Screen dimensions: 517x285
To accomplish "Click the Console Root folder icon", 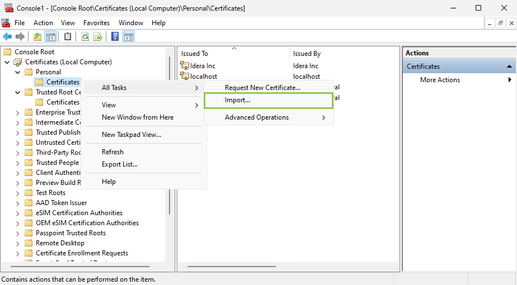I will pos(7,52).
